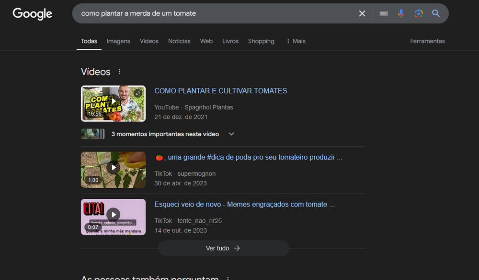Screen dimensions: 479x280
Task: Click the date 21 de dez. de 2021
Action: click(181, 117)
